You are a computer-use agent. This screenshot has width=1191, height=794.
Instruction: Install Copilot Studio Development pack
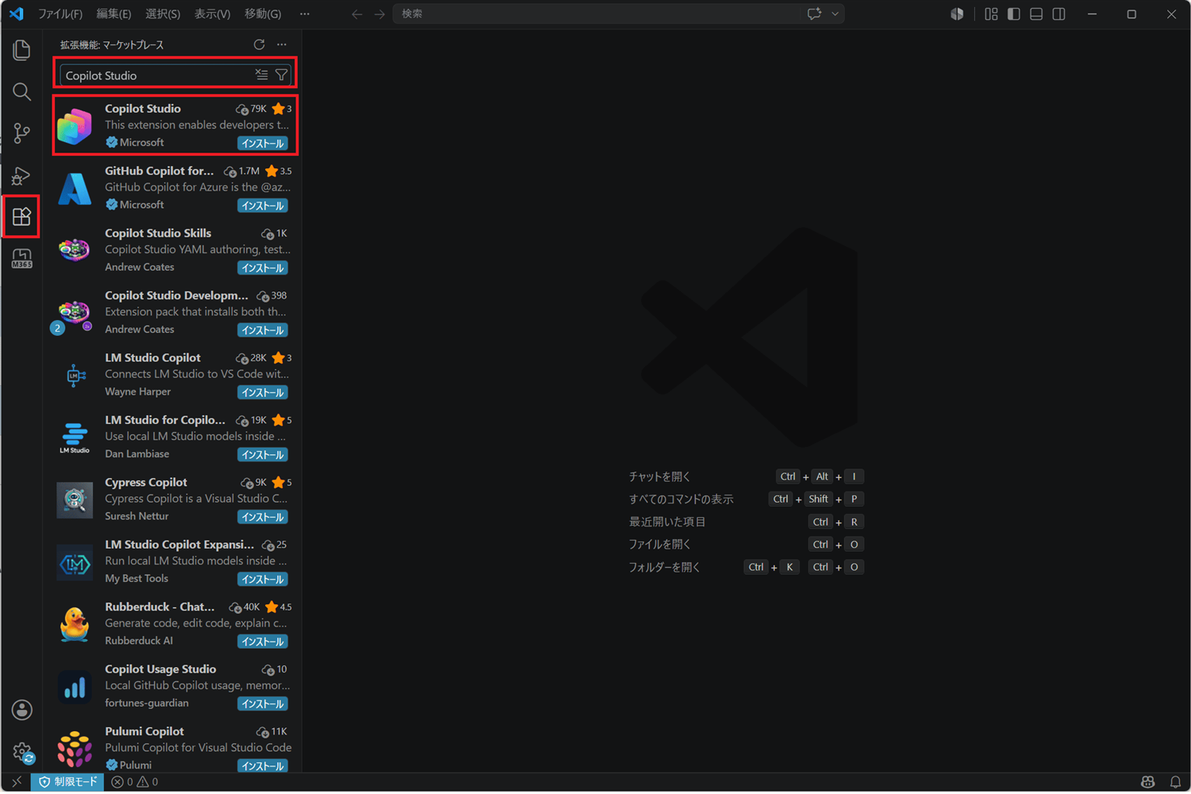pyautogui.click(x=263, y=330)
